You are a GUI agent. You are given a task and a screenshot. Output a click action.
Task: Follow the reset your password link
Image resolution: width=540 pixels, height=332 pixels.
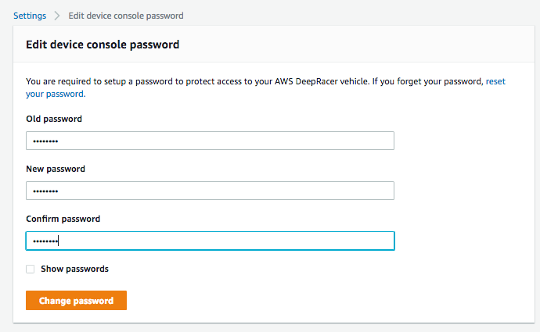(x=55, y=94)
